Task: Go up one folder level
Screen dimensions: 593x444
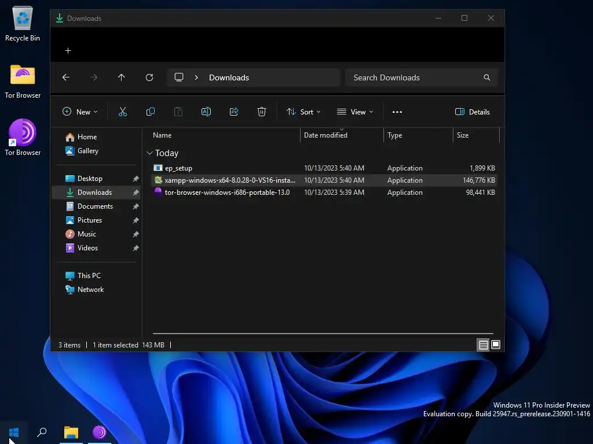Action: point(122,77)
